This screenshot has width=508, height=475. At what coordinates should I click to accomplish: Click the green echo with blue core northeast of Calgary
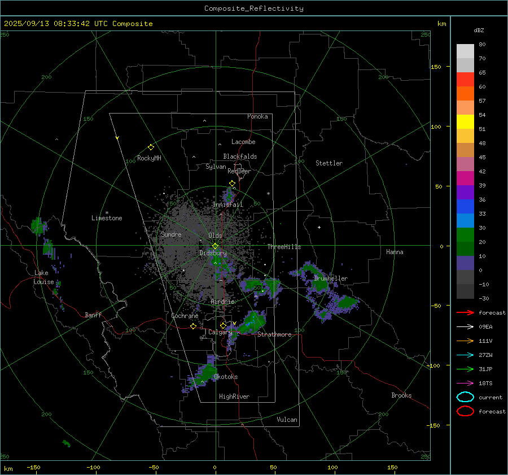[x=253, y=323]
